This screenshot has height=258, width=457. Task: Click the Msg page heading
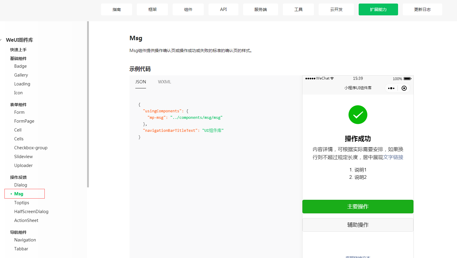pyautogui.click(x=136, y=38)
